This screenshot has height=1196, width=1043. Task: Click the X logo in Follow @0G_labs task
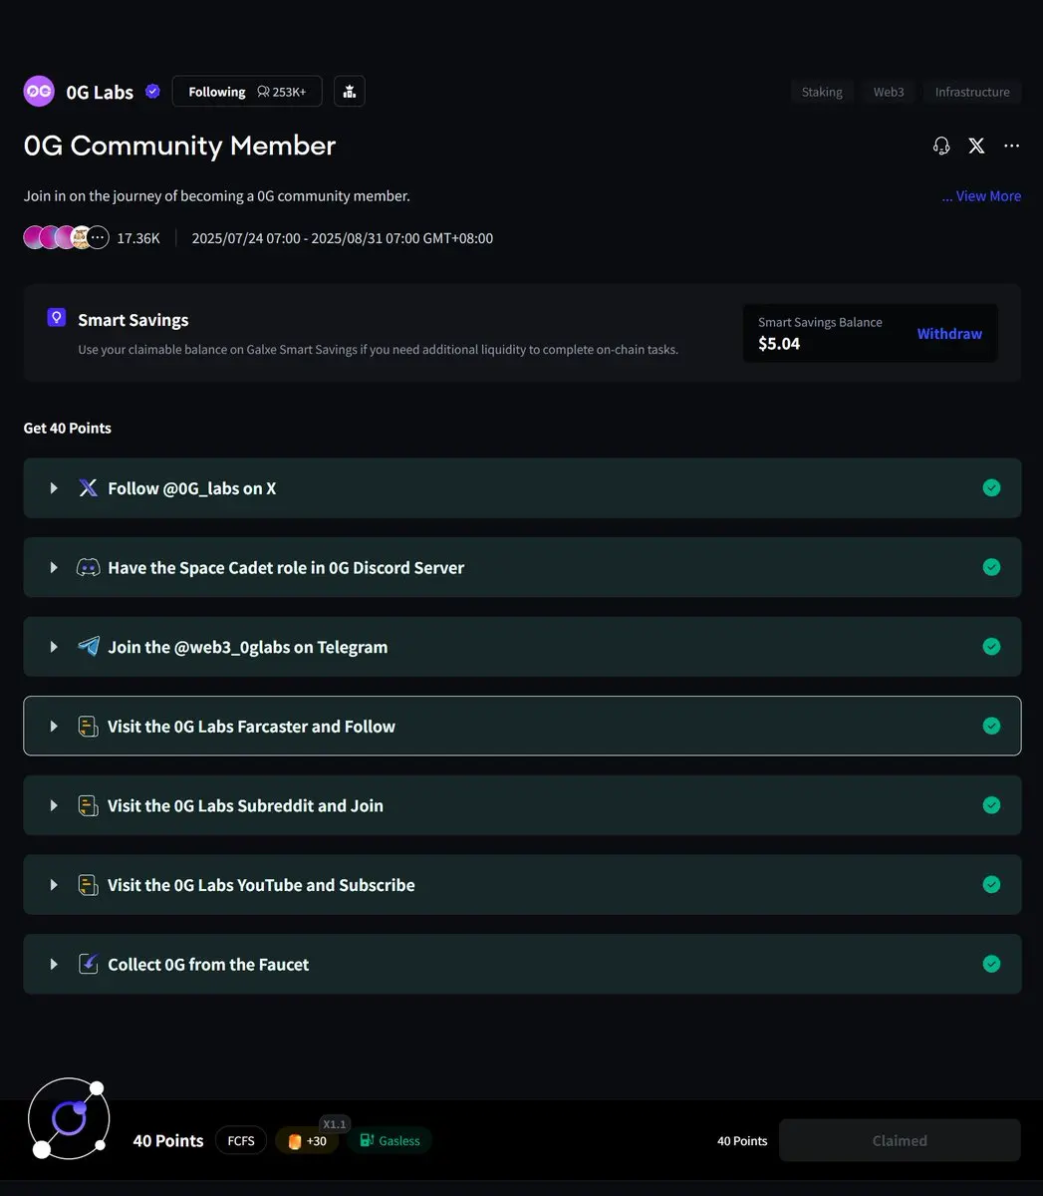pyautogui.click(x=89, y=487)
